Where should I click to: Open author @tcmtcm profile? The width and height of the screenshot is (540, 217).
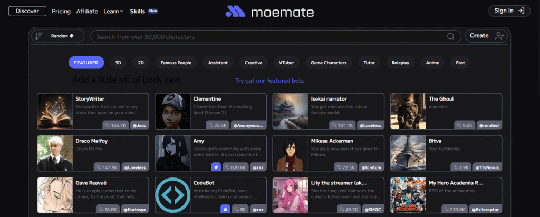[x=371, y=167]
